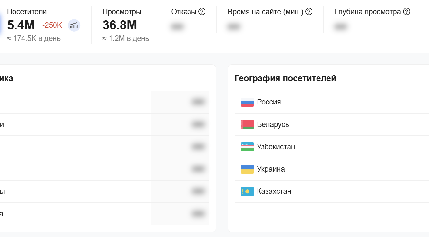Click the География посетителей heading

pos(285,78)
